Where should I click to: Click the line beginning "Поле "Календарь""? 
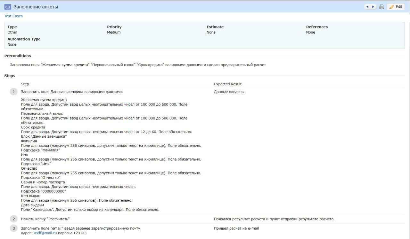pyautogui.click(x=90, y=210)
